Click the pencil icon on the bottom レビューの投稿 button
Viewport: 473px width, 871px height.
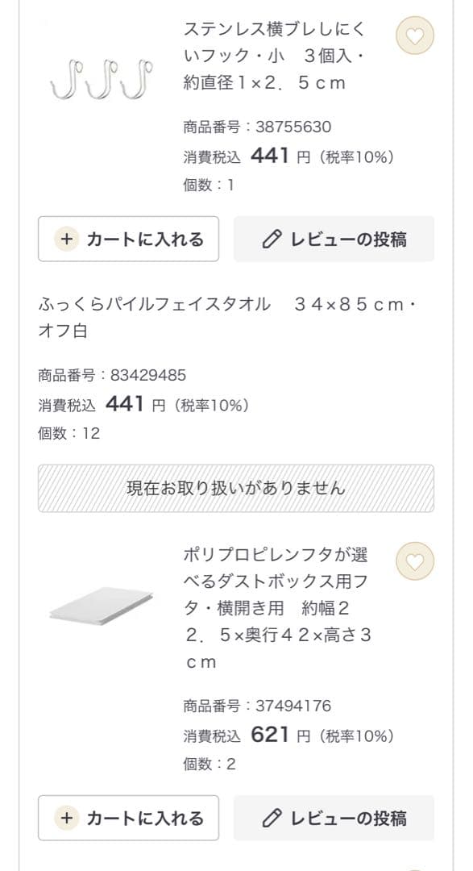272,819
